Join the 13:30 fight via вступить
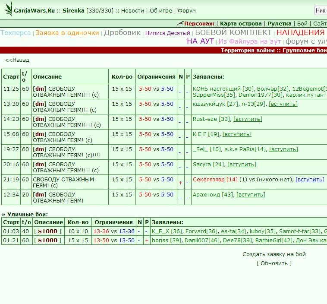The width and height of the screenshot is (327, 304). click(x=283, y=104)
